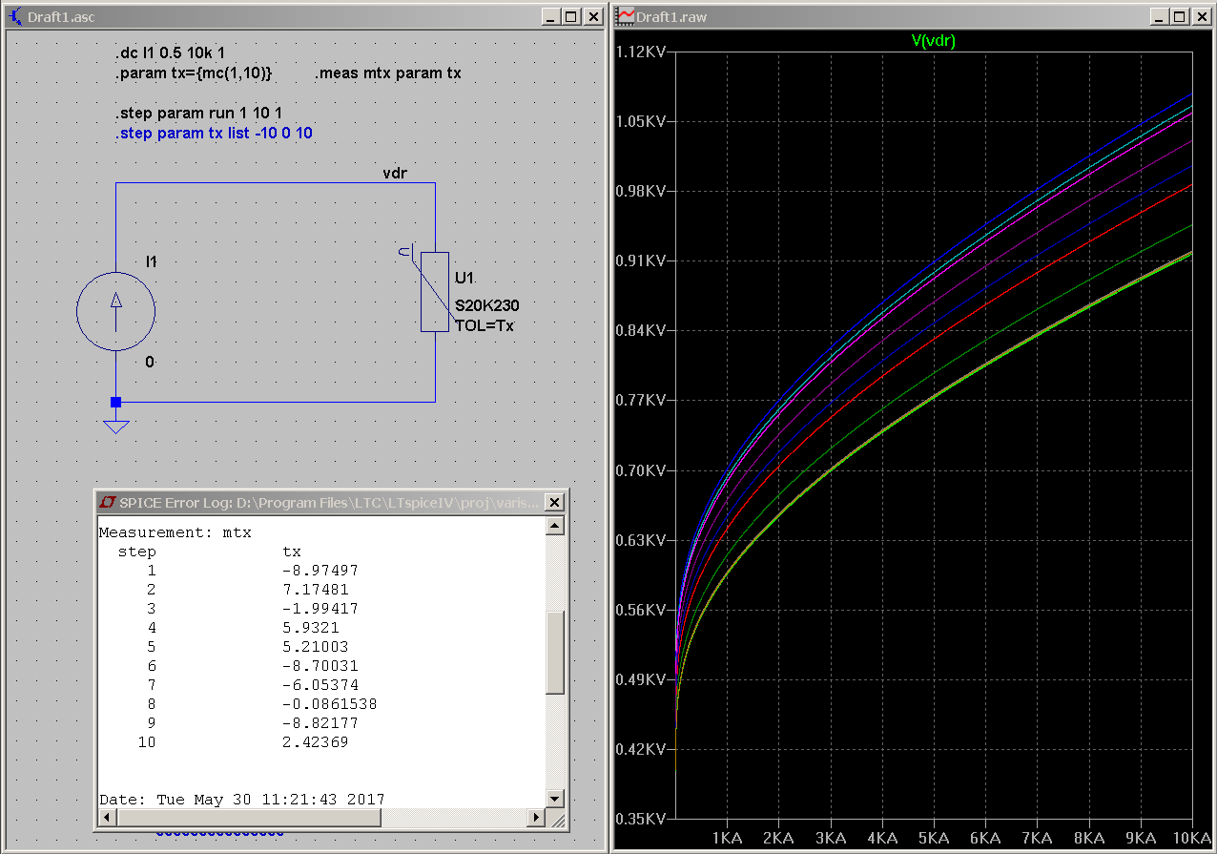
Task: Click the '.dc I1 0.5 10k 1' directive
Action: [170, 52]
